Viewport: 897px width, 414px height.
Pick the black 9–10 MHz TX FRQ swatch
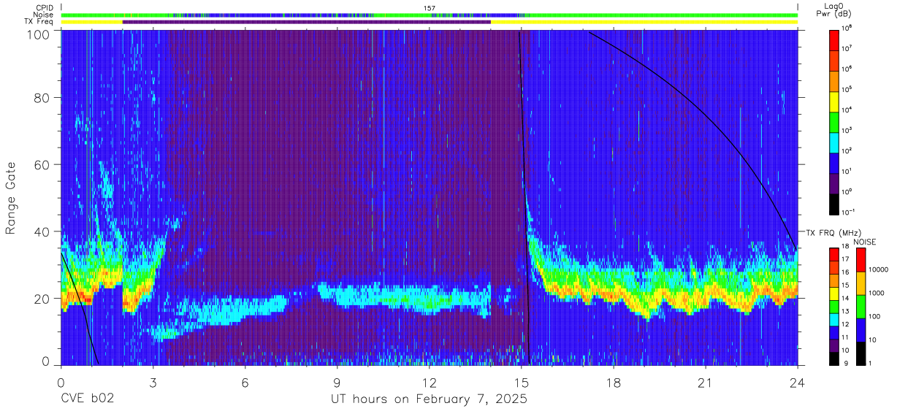[834, 358]
